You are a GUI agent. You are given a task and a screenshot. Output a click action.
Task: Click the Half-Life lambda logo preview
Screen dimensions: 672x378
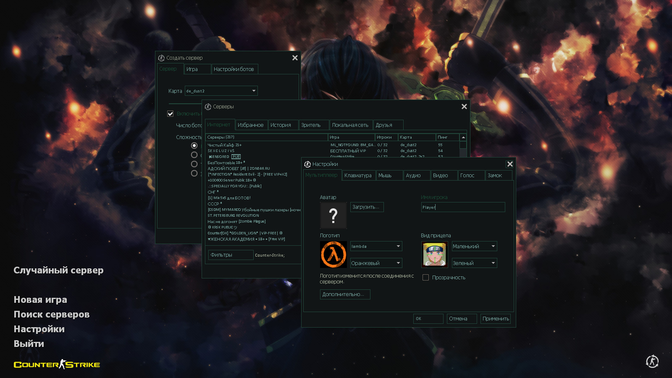pyautogui.click(x=333, y=255)
